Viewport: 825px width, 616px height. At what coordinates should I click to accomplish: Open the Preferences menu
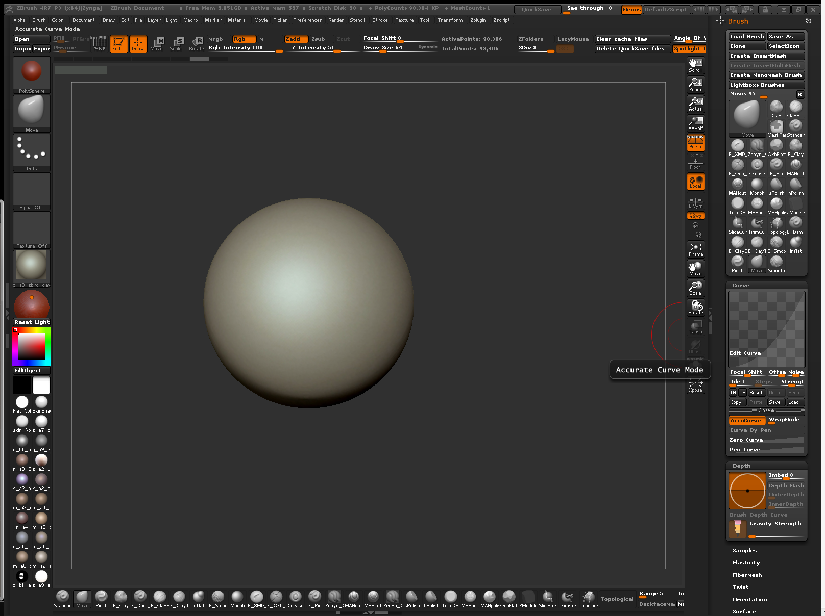307,20
